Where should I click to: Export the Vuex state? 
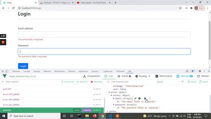click(x=192, y=82)
